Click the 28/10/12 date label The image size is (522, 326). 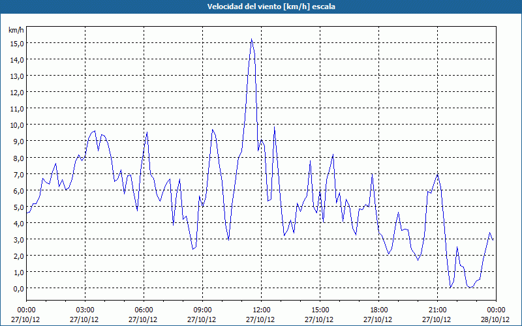point(495,319)
